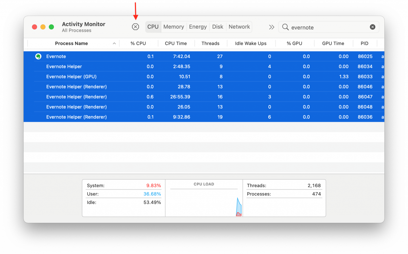Sort by % CPU column header

coord(138,44)
